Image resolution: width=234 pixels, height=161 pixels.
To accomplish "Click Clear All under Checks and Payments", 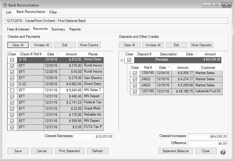I will [18, 45].
